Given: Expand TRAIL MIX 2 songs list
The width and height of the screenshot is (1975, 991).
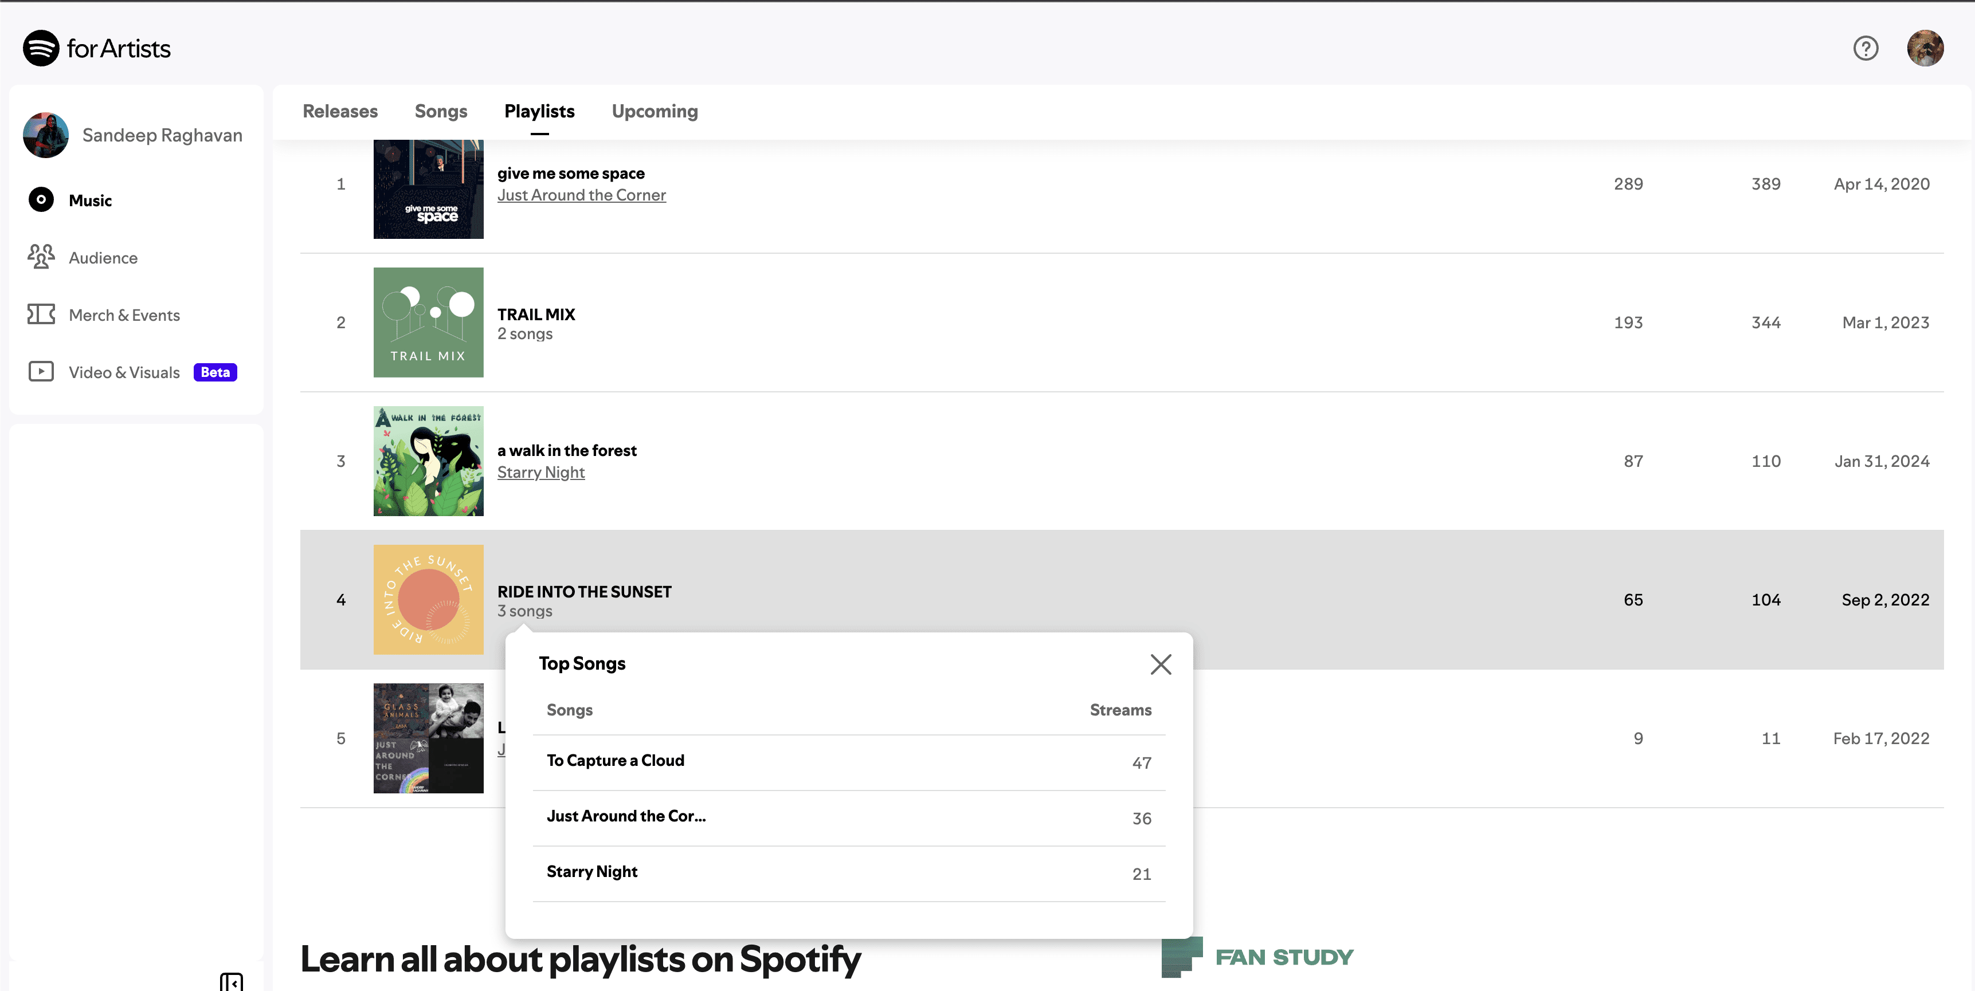Looking at the screenshot, I should 524,334.
